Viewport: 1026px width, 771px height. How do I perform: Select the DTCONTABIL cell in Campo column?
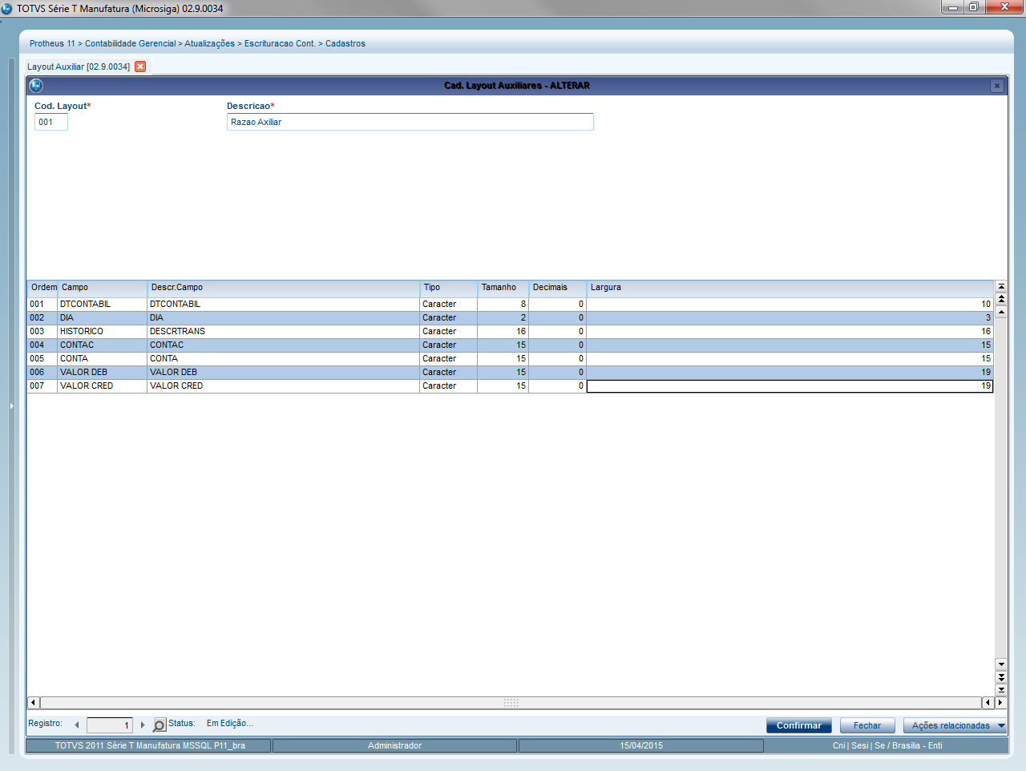[103, 305]
